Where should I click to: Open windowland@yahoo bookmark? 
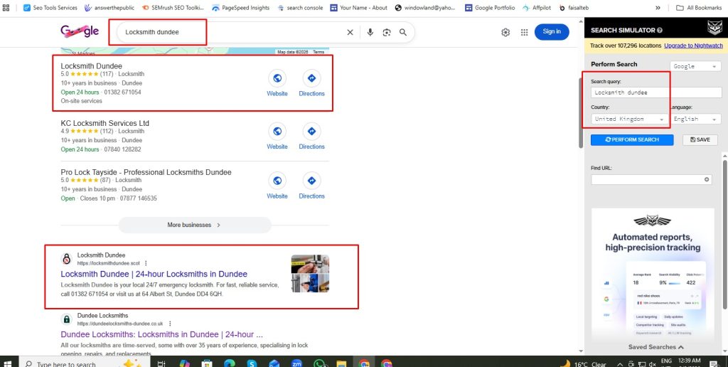pyautogui.click(x=425, y=8)
